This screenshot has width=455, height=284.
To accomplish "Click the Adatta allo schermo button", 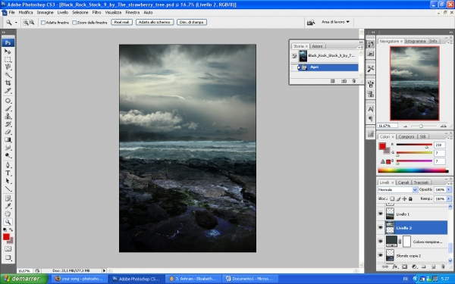I will coord(155,22).
